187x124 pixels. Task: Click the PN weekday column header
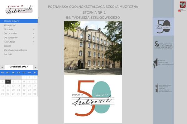click(2, 73)
